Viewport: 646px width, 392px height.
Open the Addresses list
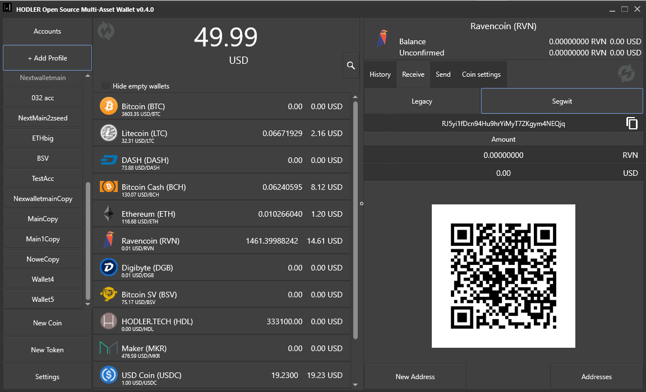point(597,377)
